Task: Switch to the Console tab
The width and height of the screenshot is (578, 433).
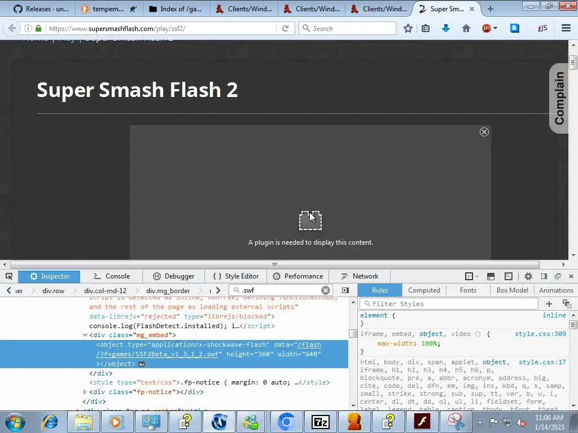Action: click(111, 276)
